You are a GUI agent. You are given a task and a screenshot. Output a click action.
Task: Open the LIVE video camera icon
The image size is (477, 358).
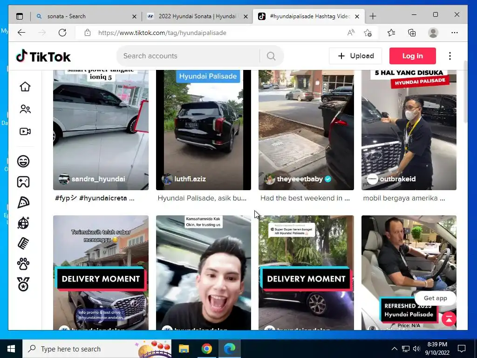click(x=25, y=131)
